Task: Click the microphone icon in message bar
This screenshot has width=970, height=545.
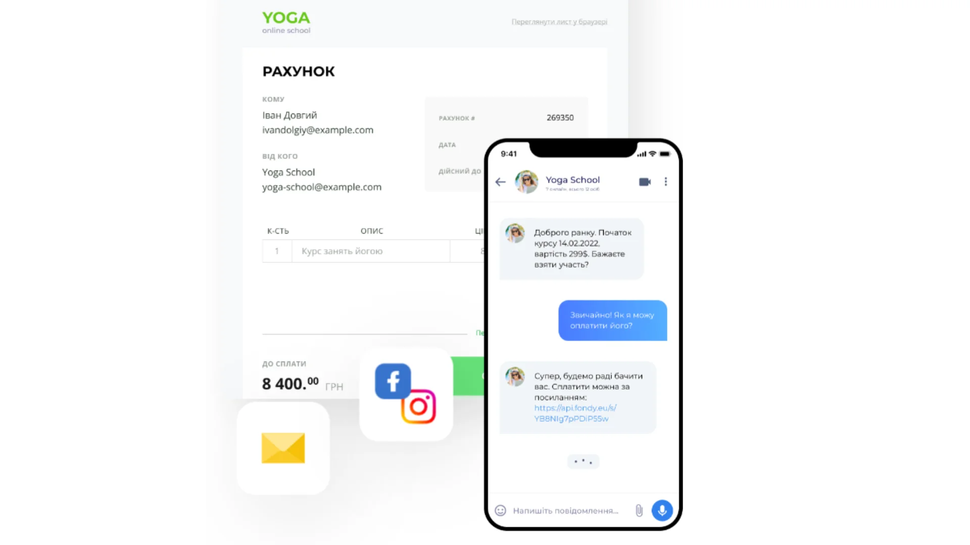Action: (x=661, y=510)
